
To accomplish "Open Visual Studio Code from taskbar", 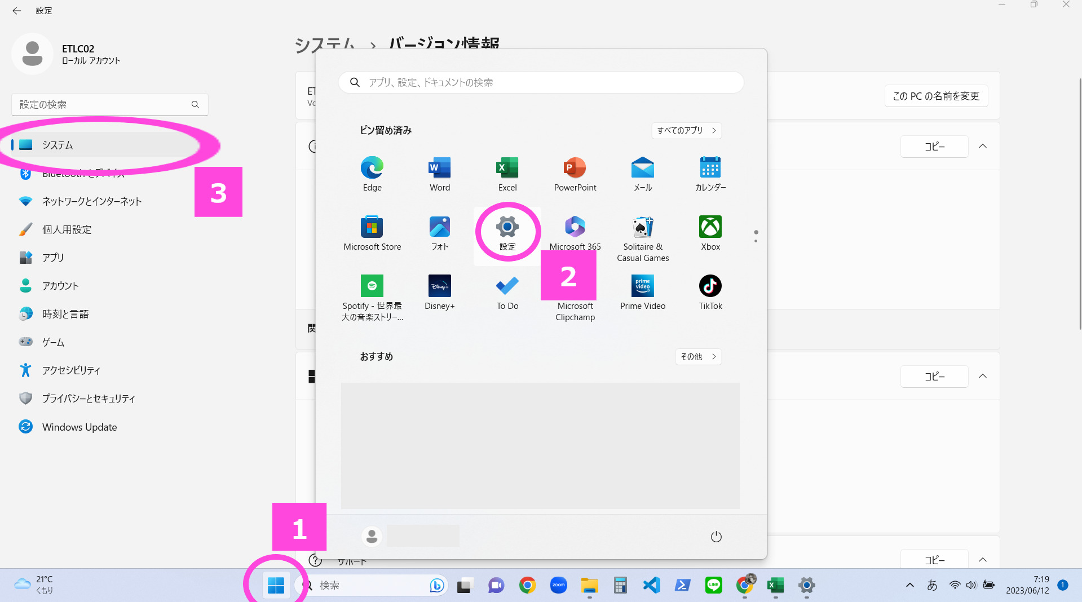I will 651,585.
